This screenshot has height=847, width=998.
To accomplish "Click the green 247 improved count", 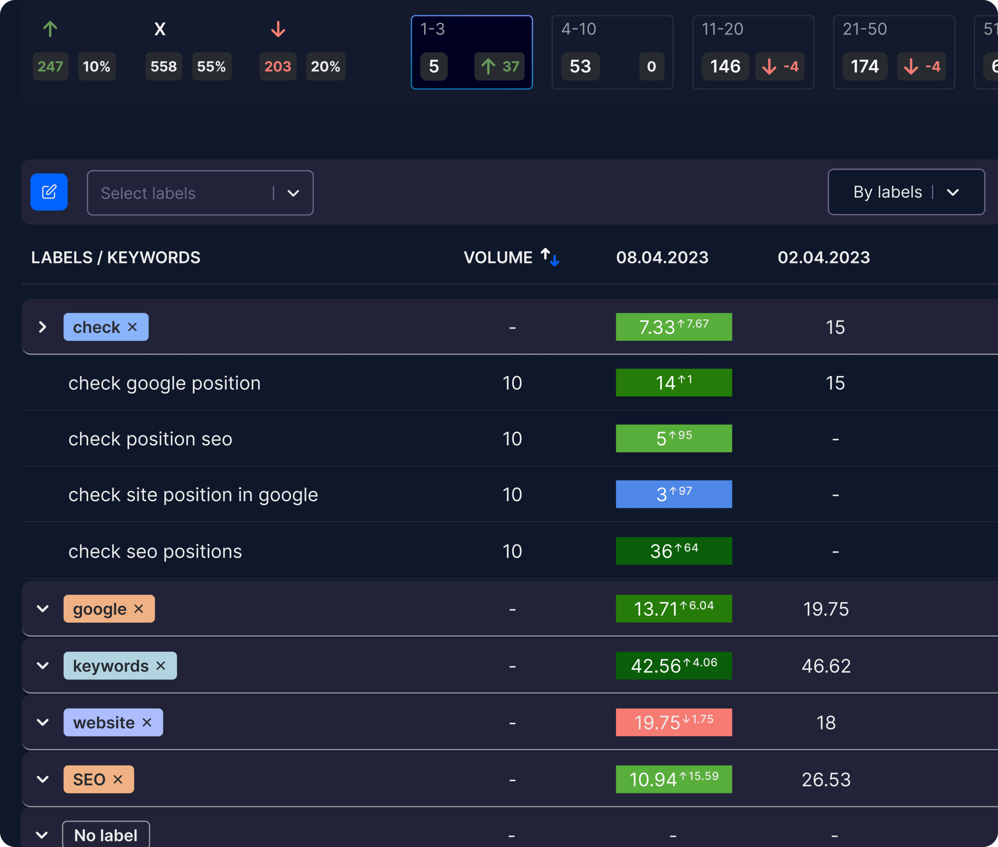I will [50, 66].
